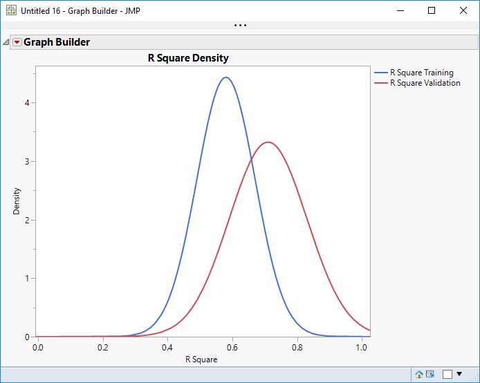Click the R Square X-axis label
The height and width of the screenshot is (383, 480).
tap(201, 359)
